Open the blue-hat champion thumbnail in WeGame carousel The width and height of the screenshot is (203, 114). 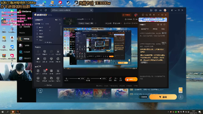pos(120,94)
